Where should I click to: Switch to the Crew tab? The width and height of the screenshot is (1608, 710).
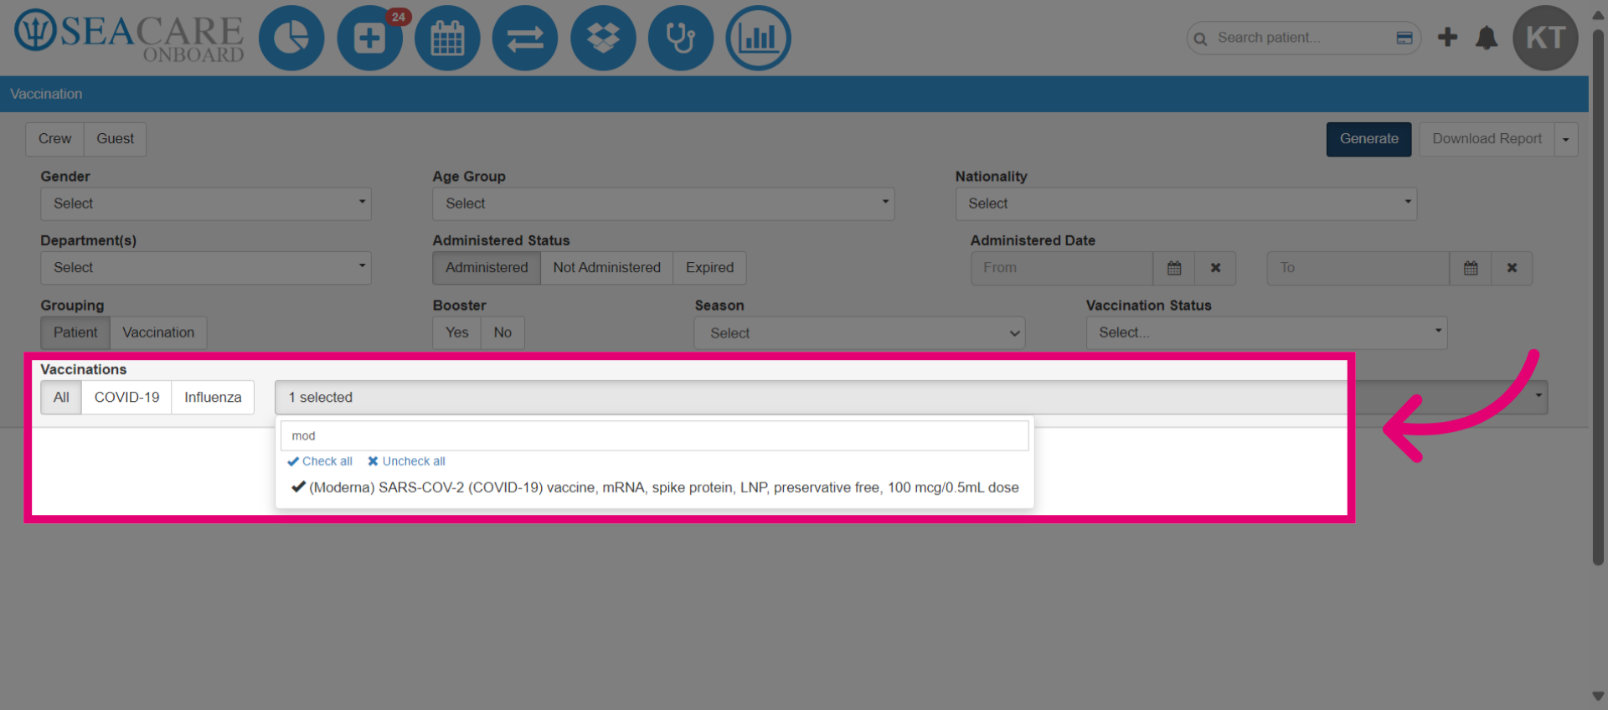click(54, 139)
